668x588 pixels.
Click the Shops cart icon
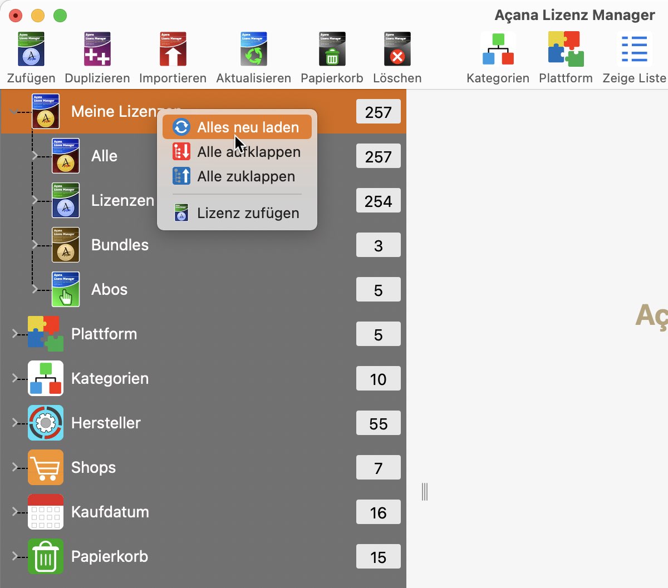tap(46, 467)
